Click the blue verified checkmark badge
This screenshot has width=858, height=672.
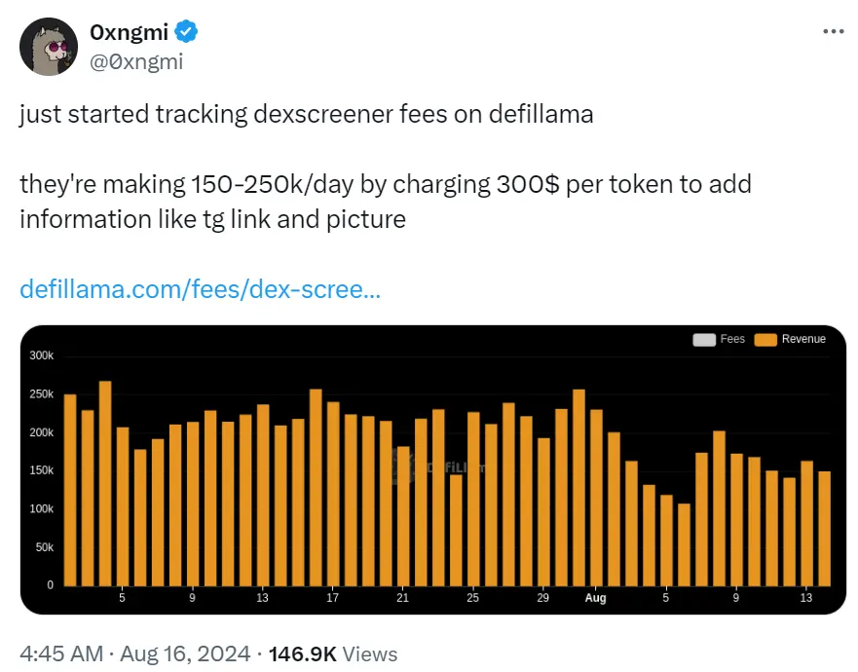point(184,31)
